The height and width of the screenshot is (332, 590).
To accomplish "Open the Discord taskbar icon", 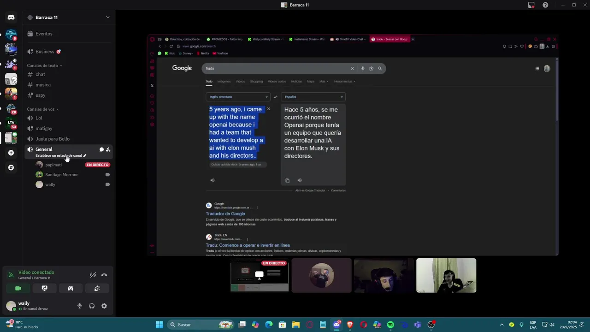I will click(x=336, y=325).
